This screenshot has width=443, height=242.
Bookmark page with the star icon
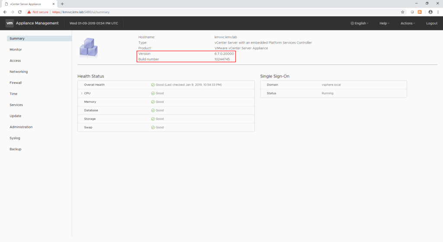(x=403, y=12)
